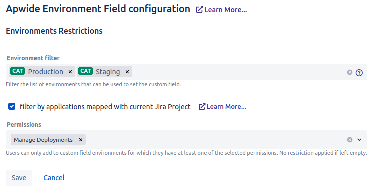Select the Manage Deployments chip label

[43, 140]
